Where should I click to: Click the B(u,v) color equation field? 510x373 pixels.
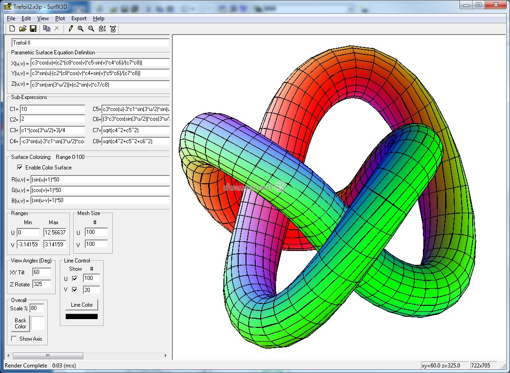[100, 200]
